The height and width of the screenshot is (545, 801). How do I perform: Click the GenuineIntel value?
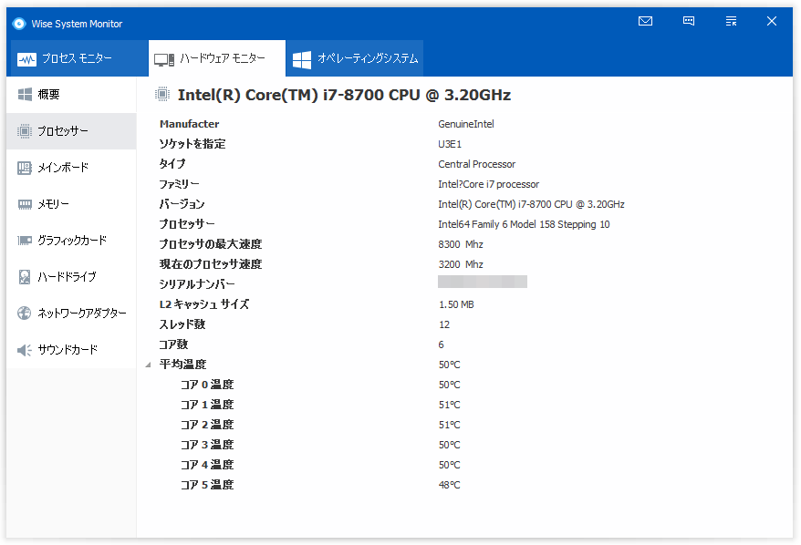(x=466, y=124)
